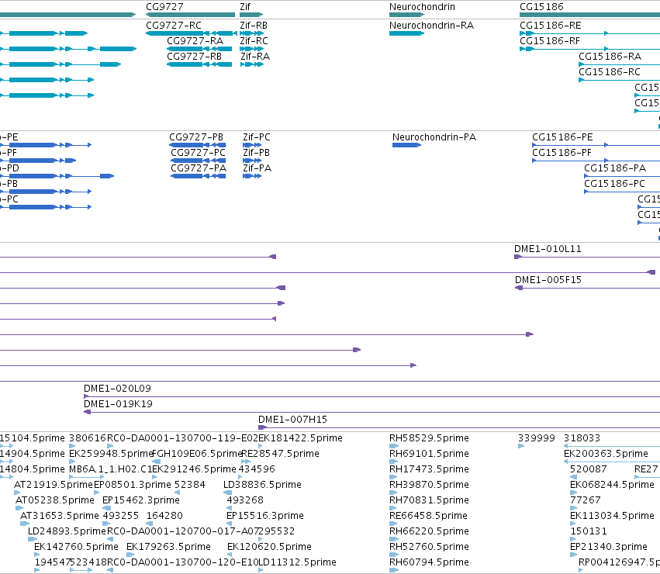Click EST label LD38836.5prime

262,485
